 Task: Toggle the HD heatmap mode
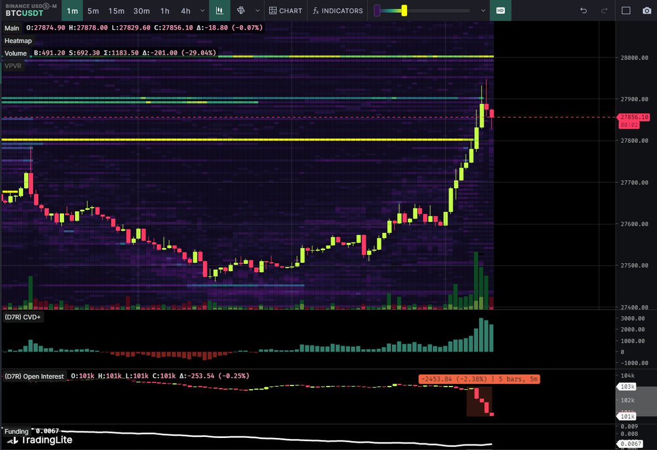point(500,10)
